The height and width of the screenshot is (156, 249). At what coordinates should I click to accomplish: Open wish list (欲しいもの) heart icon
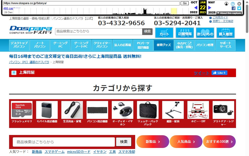tap(205, 33)
